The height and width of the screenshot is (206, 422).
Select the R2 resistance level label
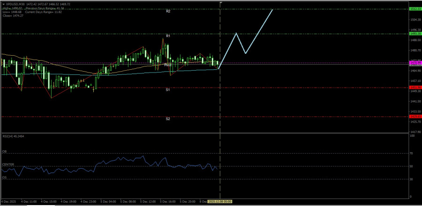168,11
